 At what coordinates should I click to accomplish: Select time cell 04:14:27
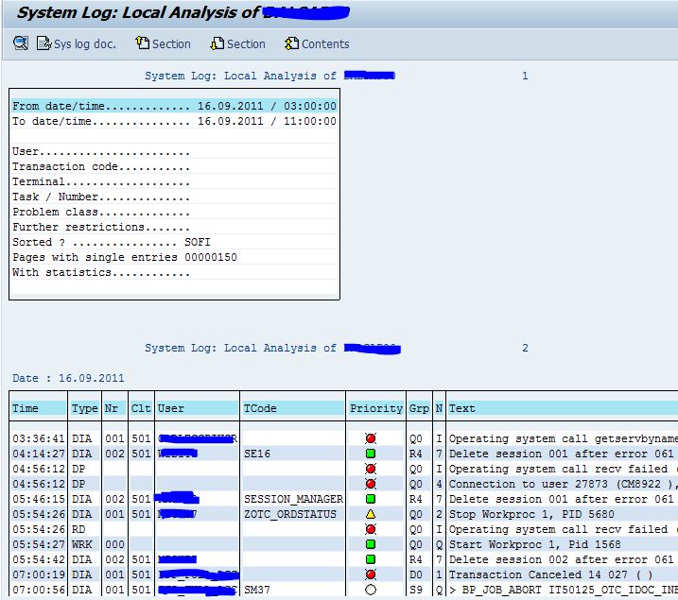click(38, 454)
